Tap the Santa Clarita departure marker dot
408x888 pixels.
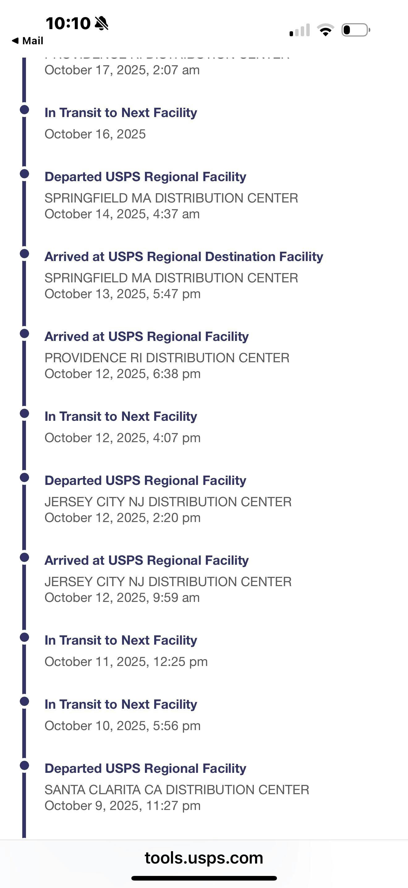coord(24,765)
